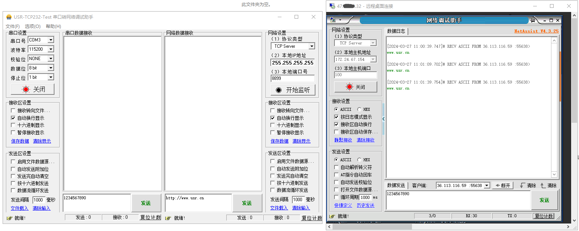
Task: Click the collapse chevron beside NetAssist left panel
Action: coord(383,119)
